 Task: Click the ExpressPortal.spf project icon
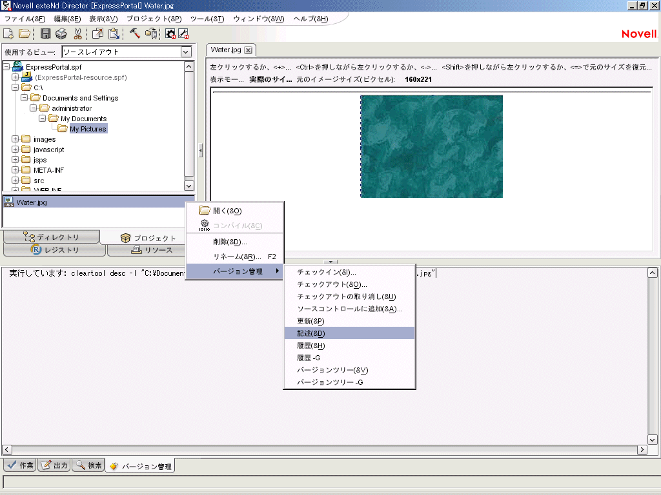17,66
